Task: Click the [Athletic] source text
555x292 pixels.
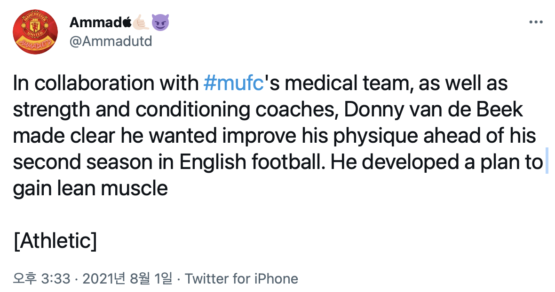Action: coord(55,241)
